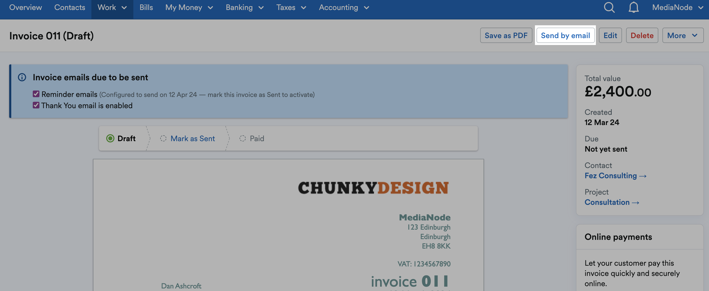
Task: Open the Contacts section
Action: pyautogui.click(x=70, y=7)
